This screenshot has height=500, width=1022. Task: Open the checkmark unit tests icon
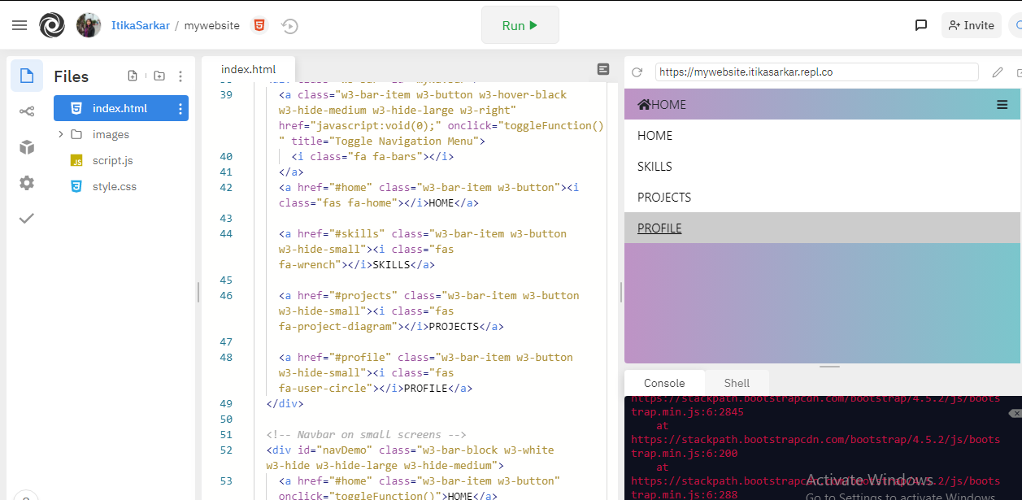(x=27, y=218)
